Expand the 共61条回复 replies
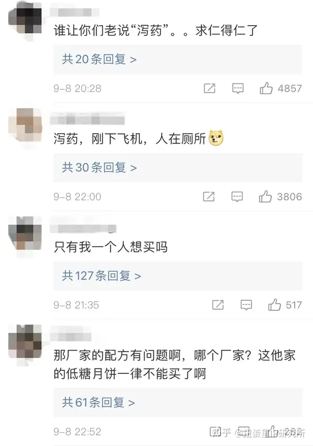Image resolution: width=313 pixels, height=446 pixels. pos(178,403)
